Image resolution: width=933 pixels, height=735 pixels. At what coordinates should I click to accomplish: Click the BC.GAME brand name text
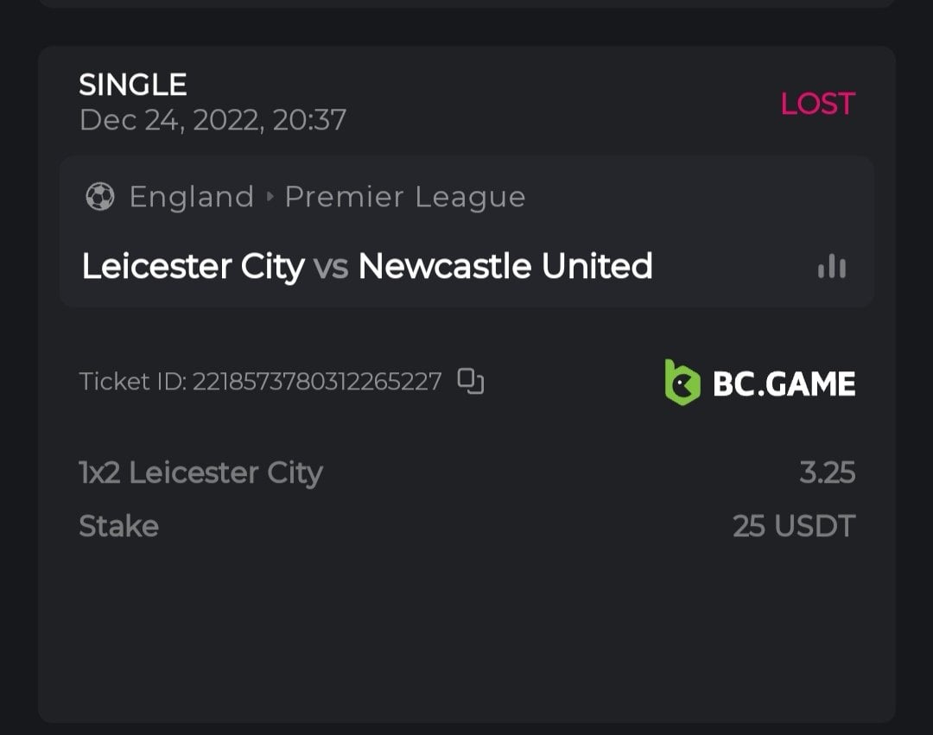(784, 383)
